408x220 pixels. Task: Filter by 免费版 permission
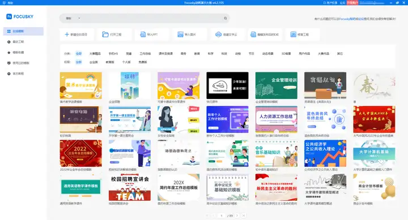143,62
